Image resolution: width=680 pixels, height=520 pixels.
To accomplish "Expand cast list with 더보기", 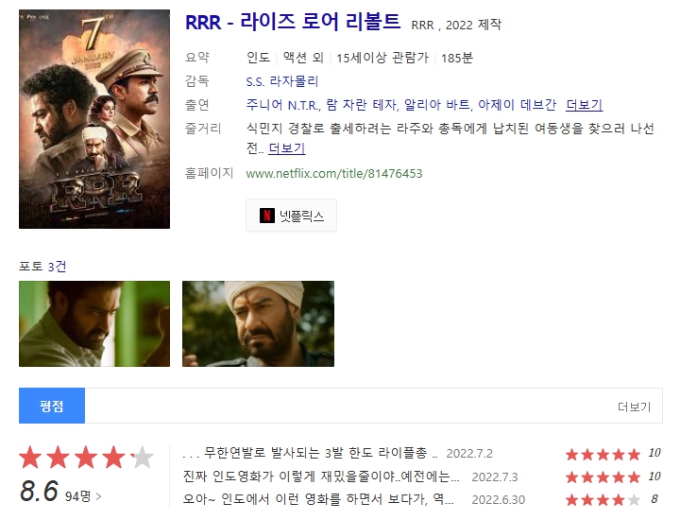I will (584, 105).
